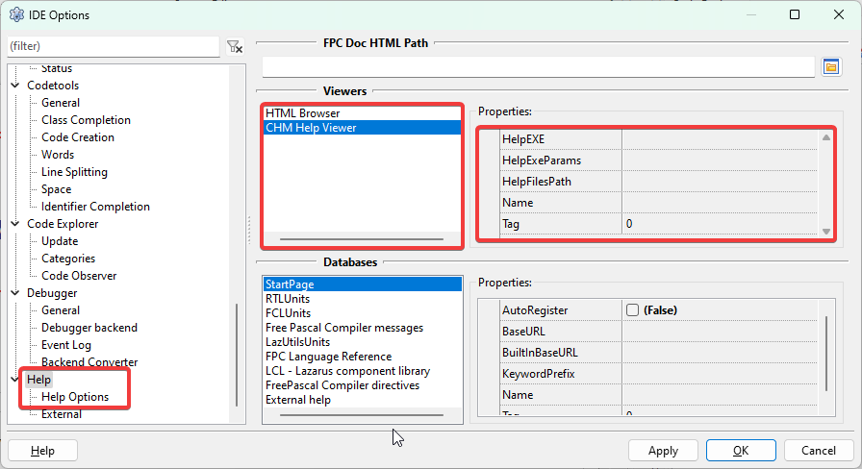The image size is (862, 469).
Task: Open Identifier Completion settings
Action: (95, 207)
